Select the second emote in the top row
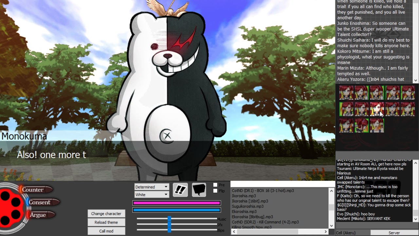 pos(362,93)
